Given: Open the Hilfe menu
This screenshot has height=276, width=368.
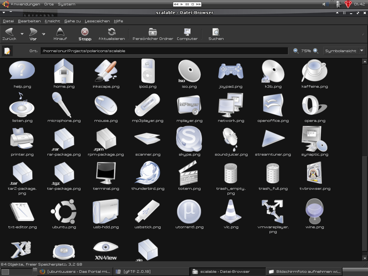Looking at the screenshot, I should pos(118,21).
